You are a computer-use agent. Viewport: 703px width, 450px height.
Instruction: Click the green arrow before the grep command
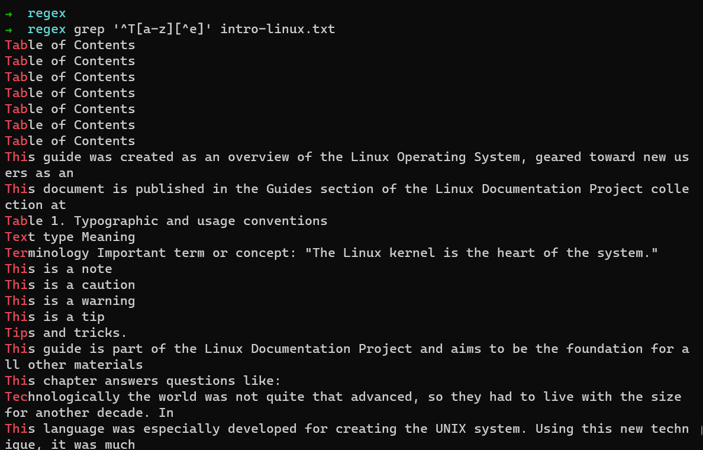coord(8,29)
